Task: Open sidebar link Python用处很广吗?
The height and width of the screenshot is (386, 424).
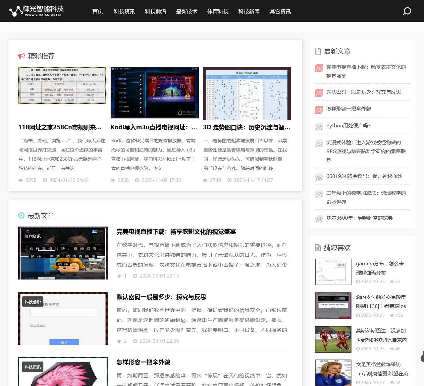Action: click(348, 126)
